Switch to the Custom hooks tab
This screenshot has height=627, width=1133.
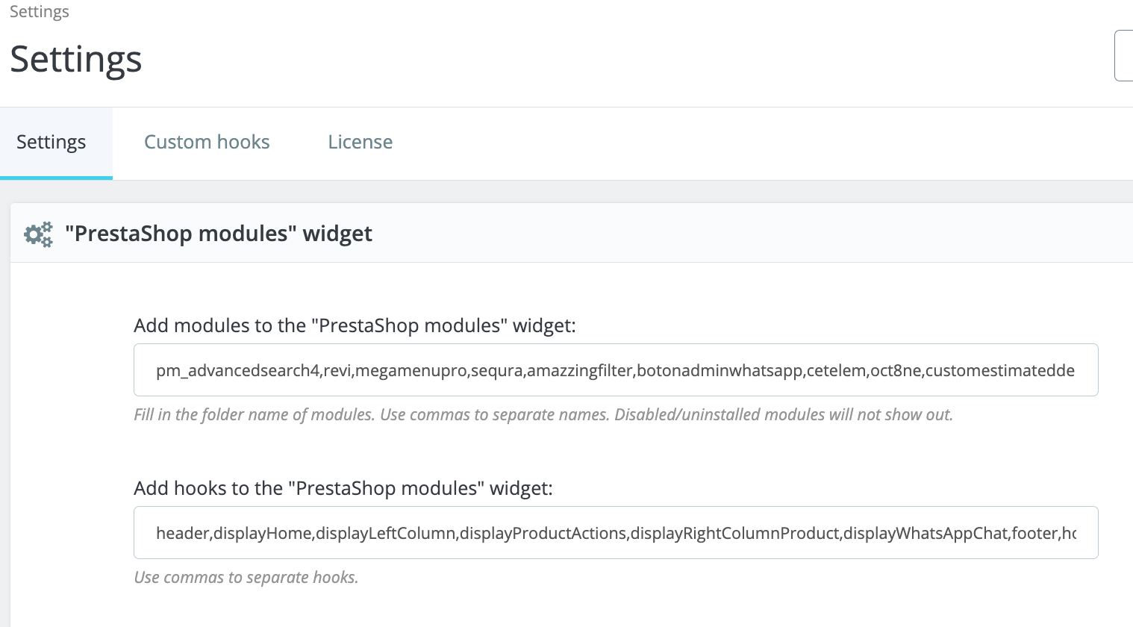[207, 143]
